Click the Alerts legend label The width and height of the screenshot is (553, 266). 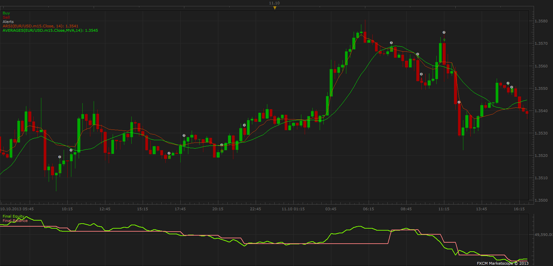8,22
